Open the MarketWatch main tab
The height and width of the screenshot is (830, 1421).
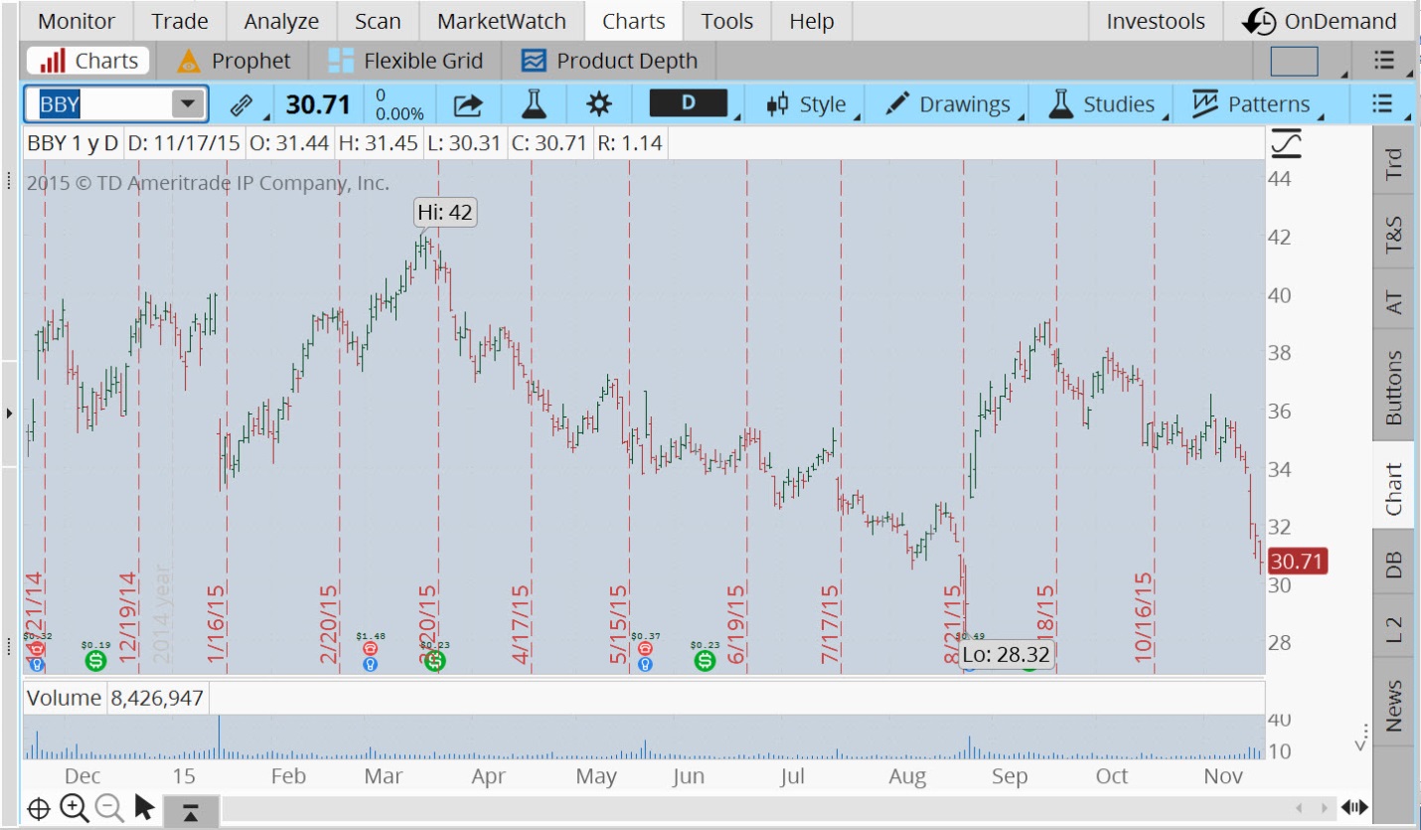(502, 21)
